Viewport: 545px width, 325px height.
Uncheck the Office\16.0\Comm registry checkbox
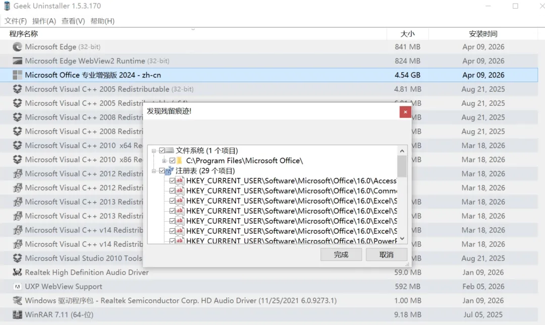173,191
